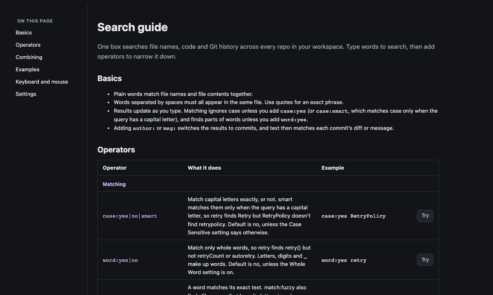Click Try button for case:yes RetryPolicy
The height and width of the screenshot is (295, 493).
[x=425, y=216]
